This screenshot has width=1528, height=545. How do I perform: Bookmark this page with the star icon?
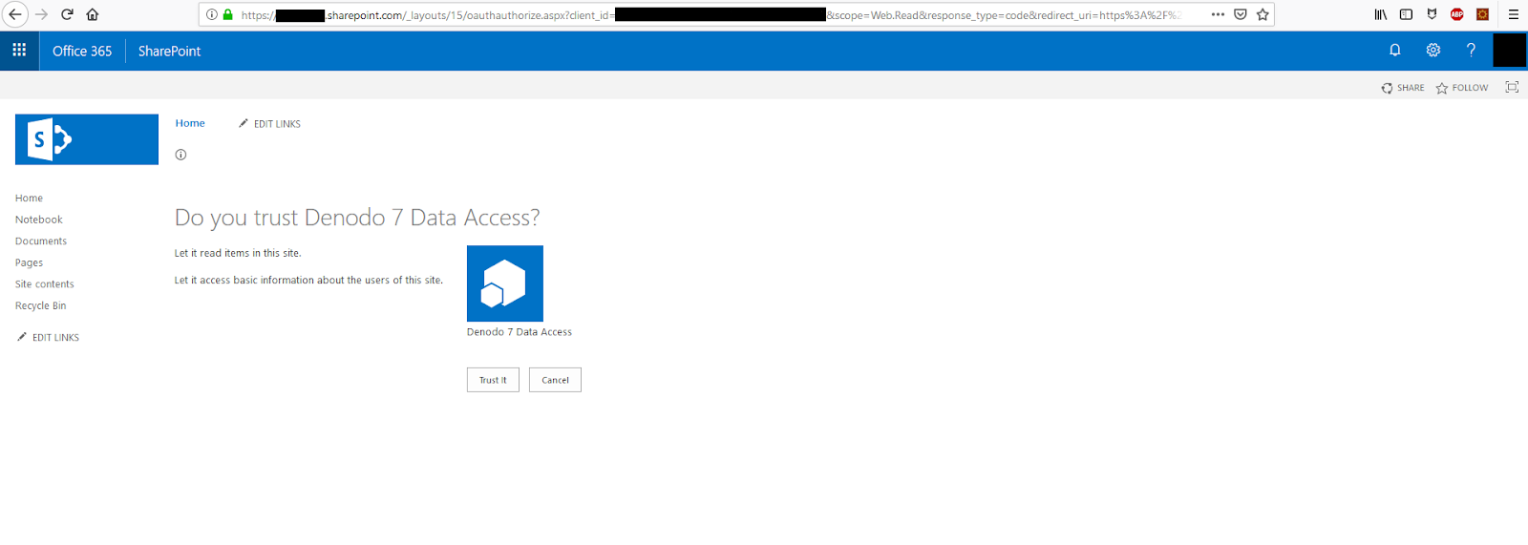[1263, 14]
